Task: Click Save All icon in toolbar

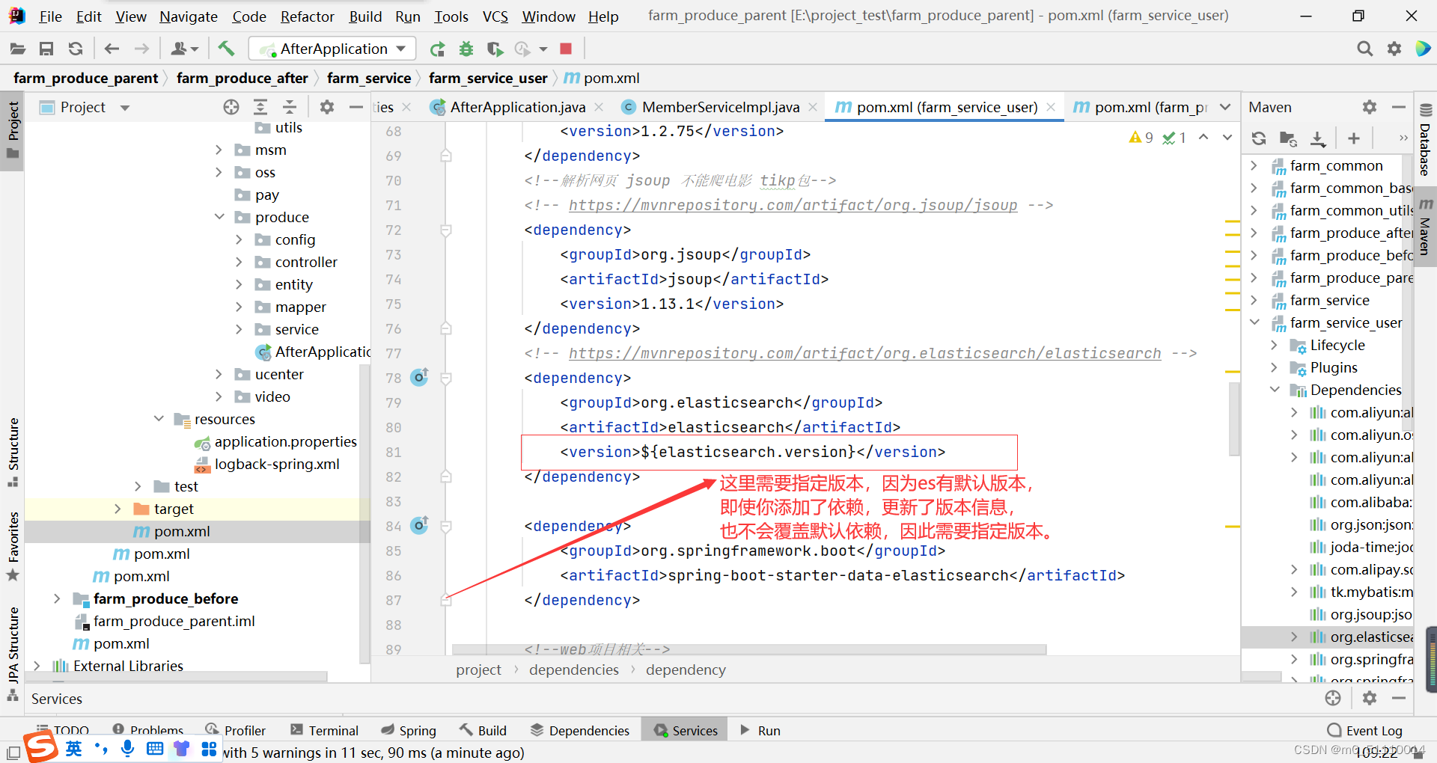Action: tap(46, 49)
